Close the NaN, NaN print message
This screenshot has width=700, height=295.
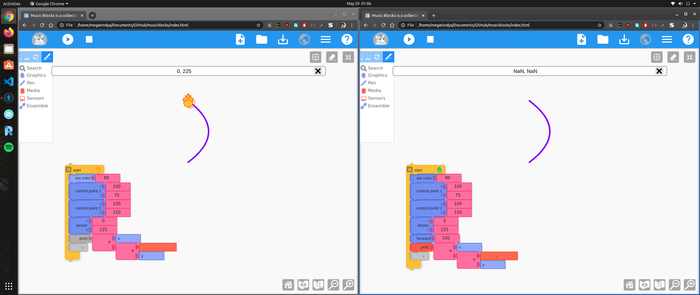tap(659, 71)
